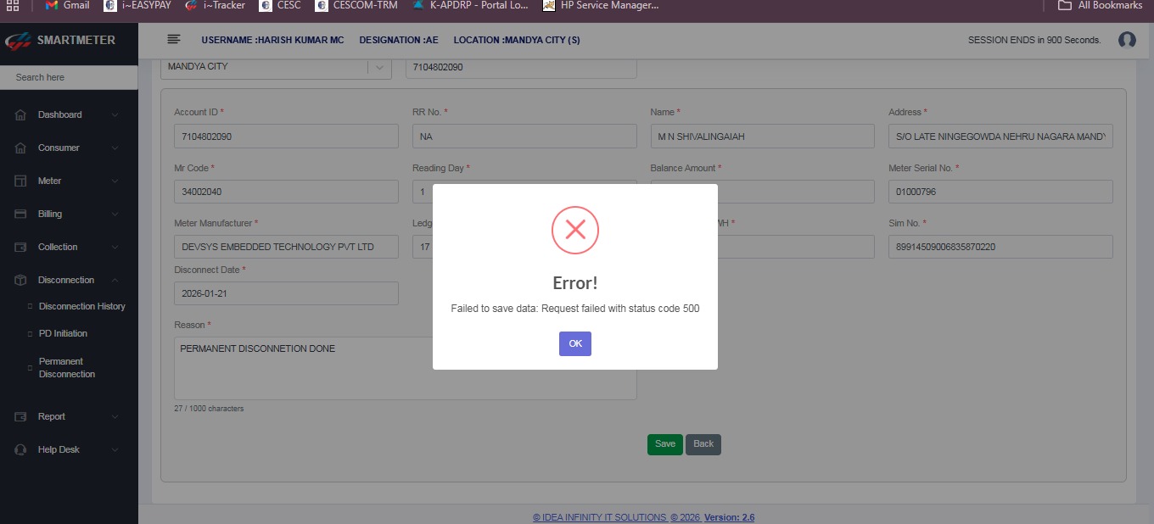This screenshot has width=1154, height=524.
Task: Click the red X error icon
Action: click(575, 230)
